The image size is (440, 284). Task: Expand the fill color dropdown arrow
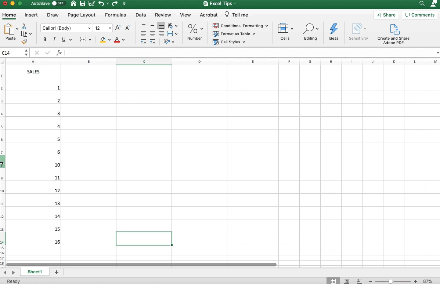tap(109, 40)
